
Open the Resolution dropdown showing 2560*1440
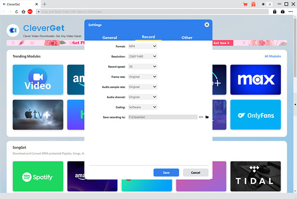coord(143,57)
